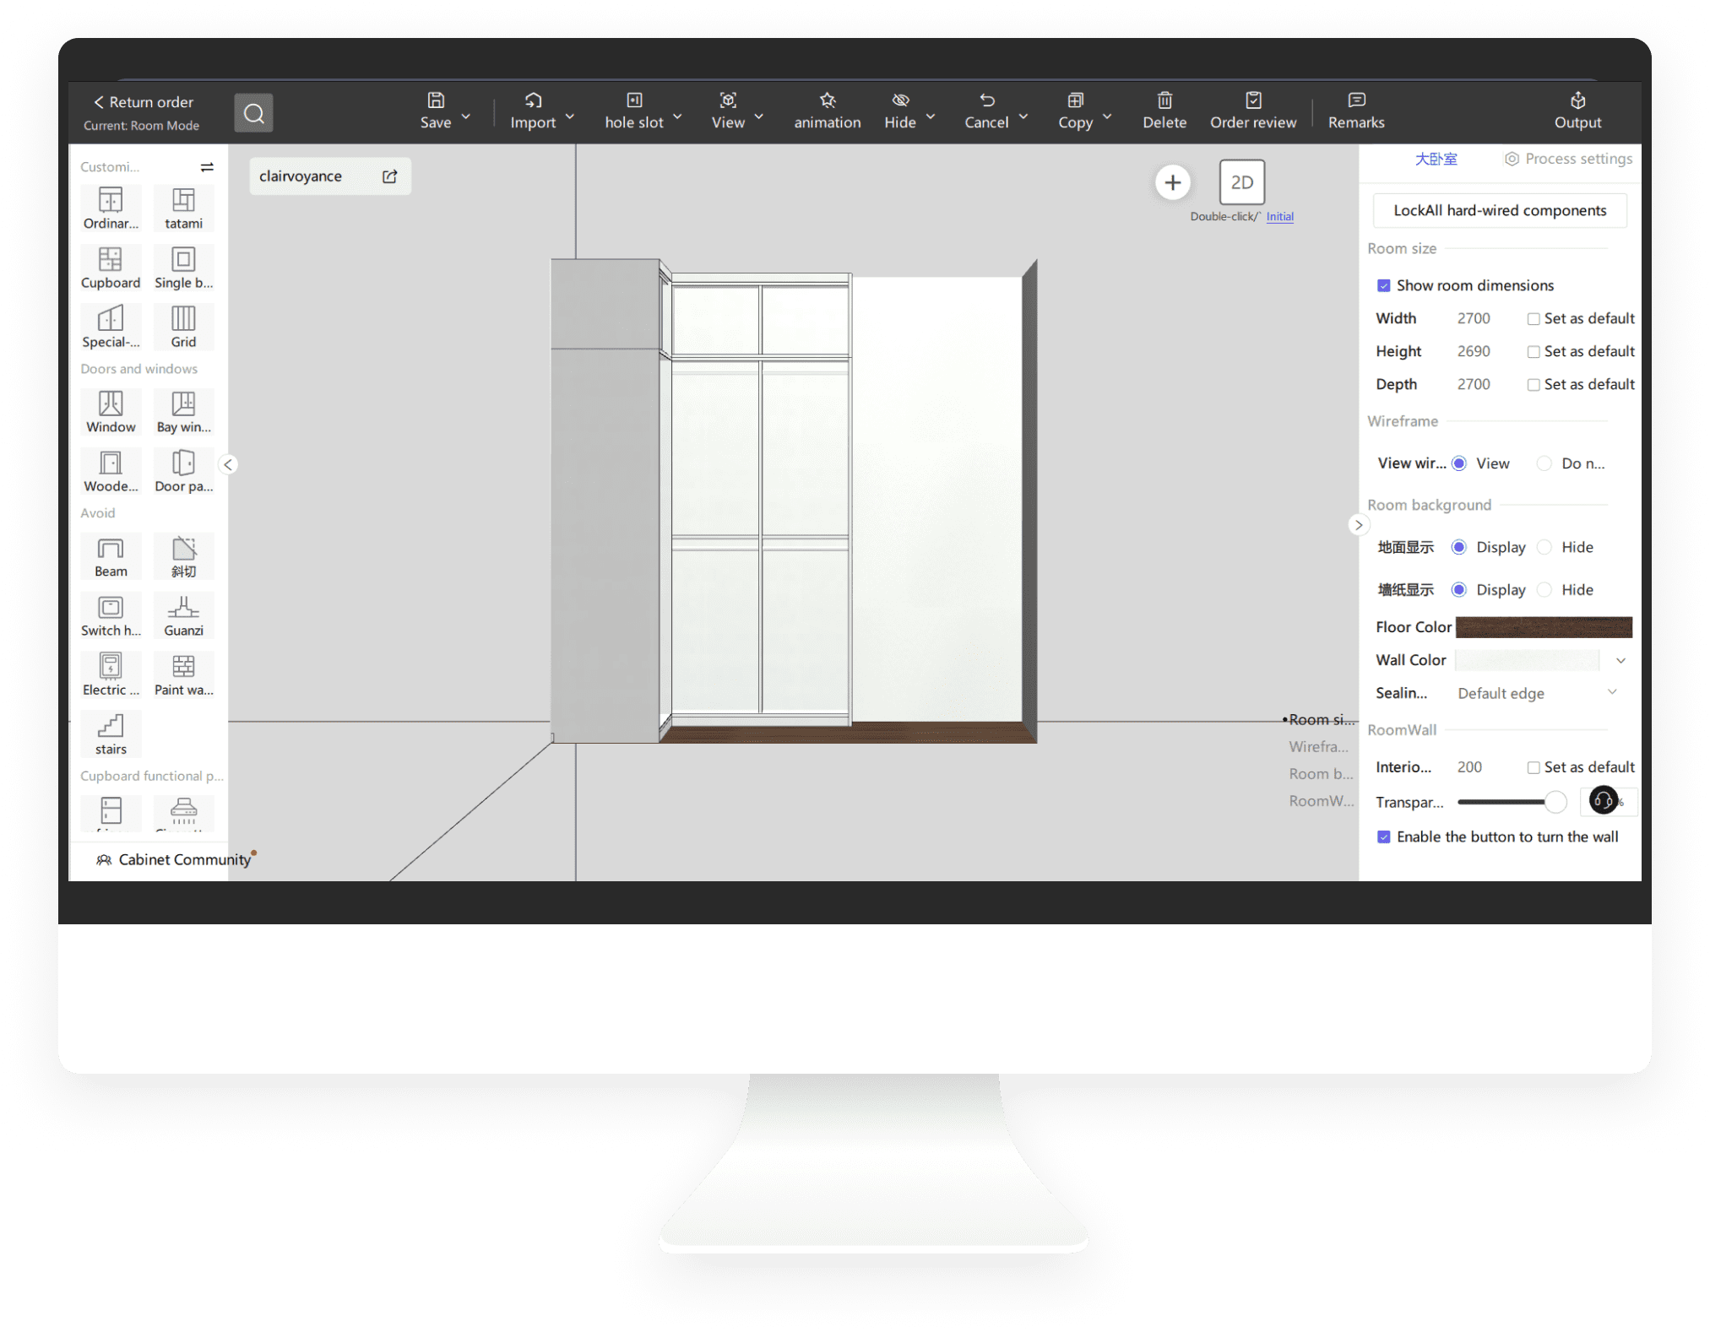1710x1332 pixels.
Task: Click the Initial view link
Action: [1279, 217]
